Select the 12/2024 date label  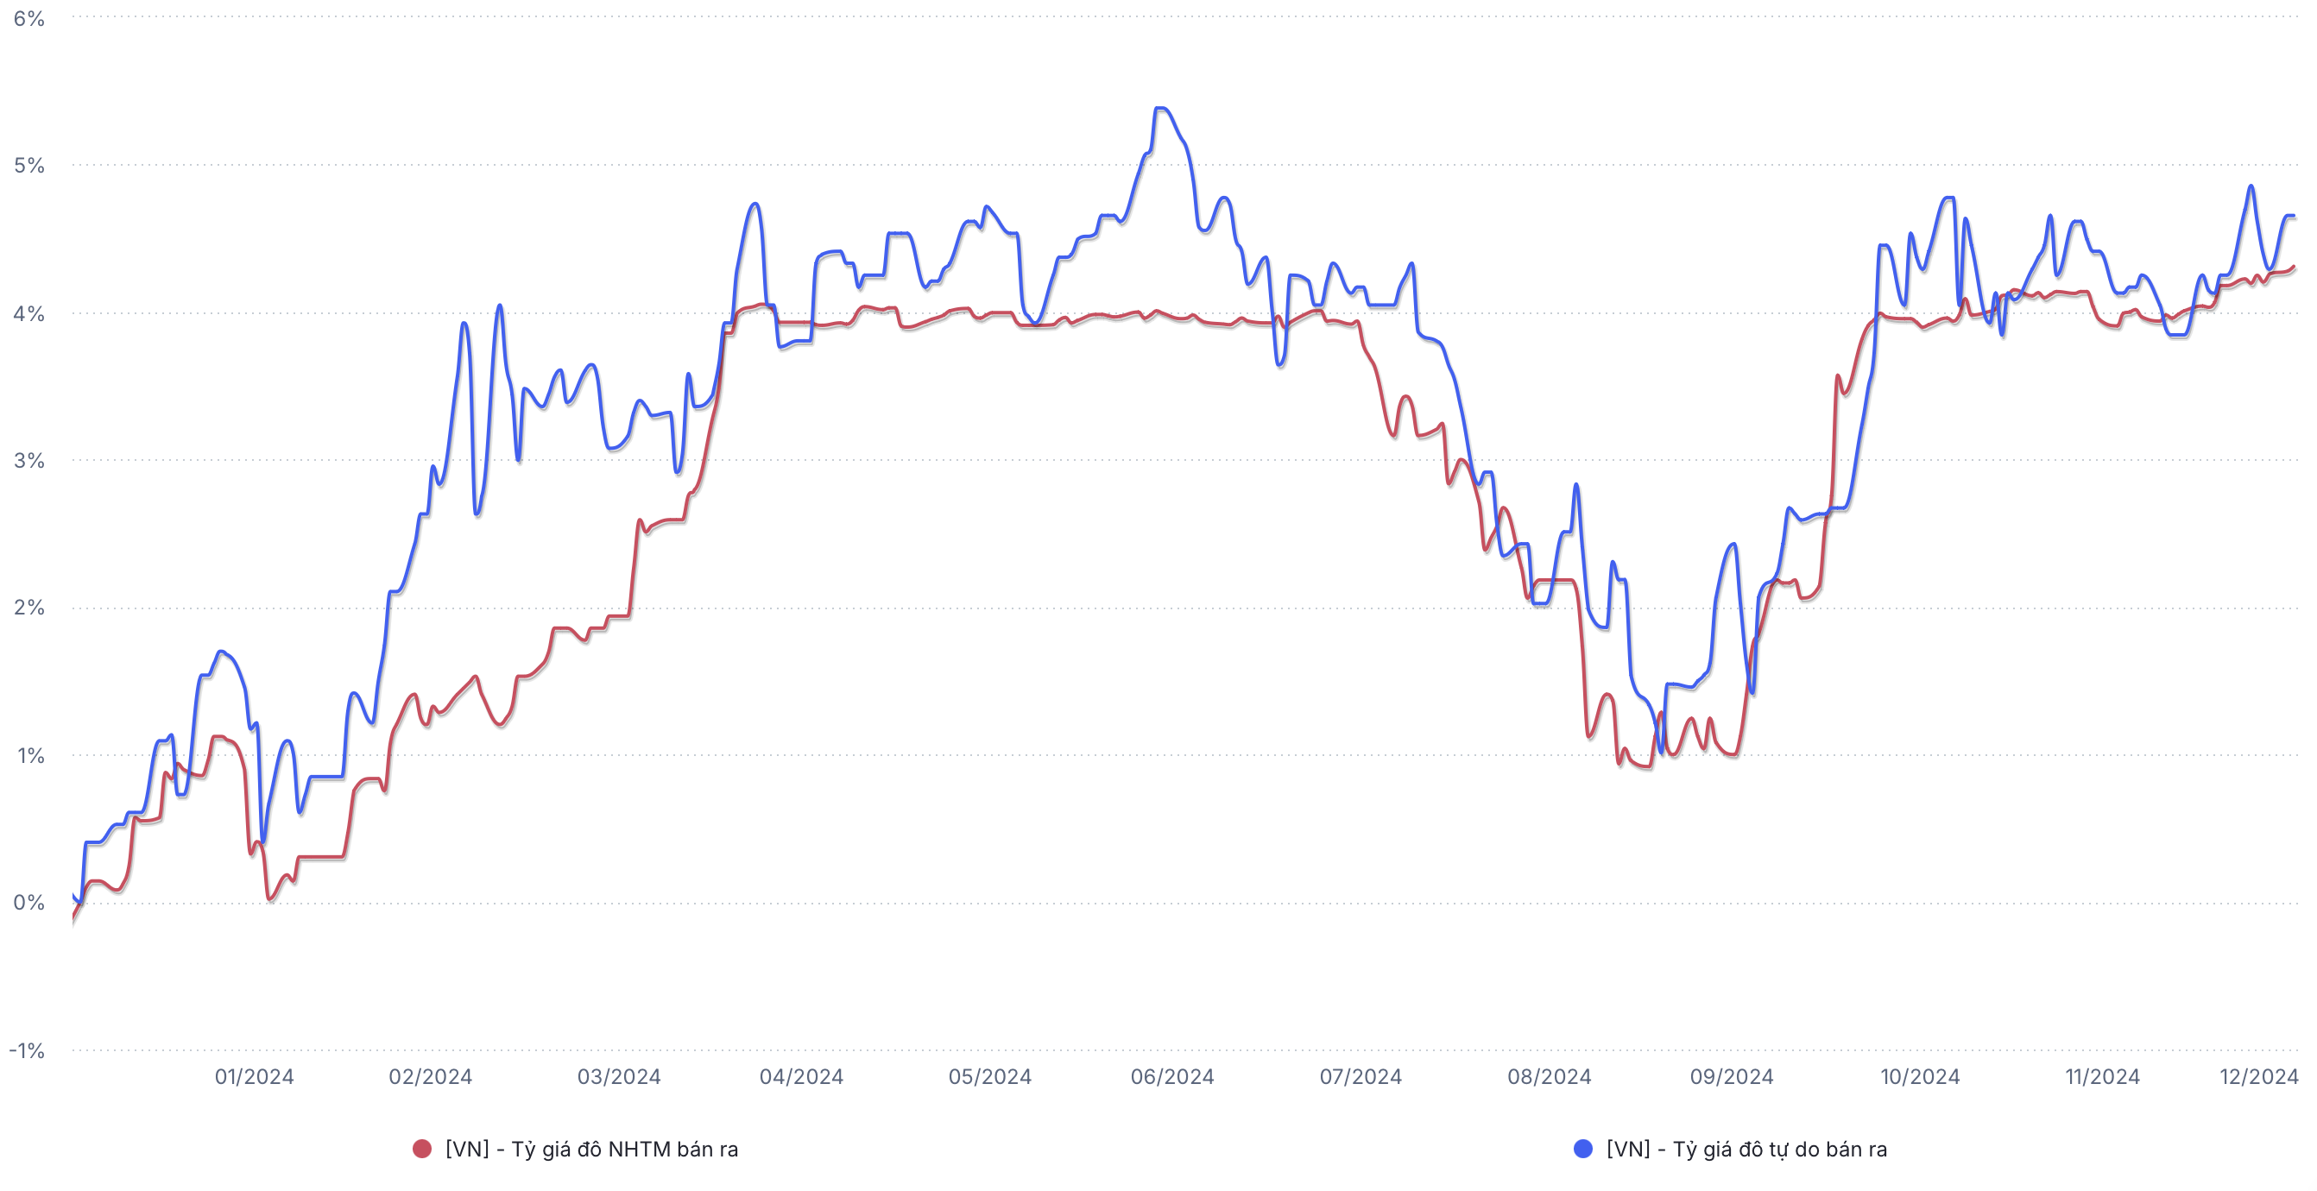2258,1077
